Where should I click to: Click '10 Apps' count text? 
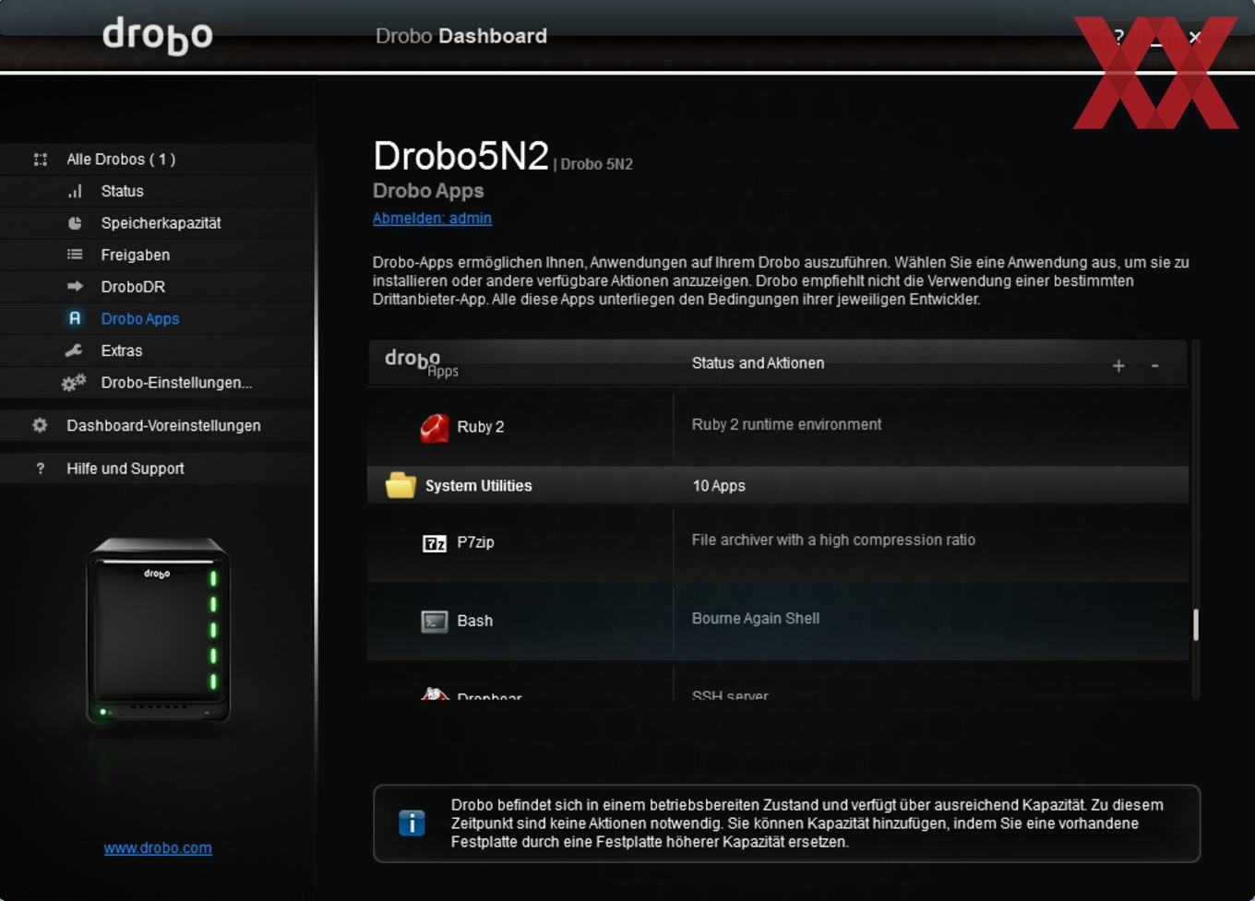719,485
